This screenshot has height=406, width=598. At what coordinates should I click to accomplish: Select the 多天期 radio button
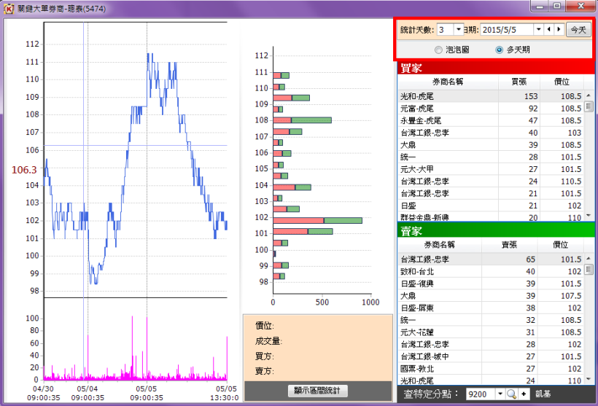499,50
